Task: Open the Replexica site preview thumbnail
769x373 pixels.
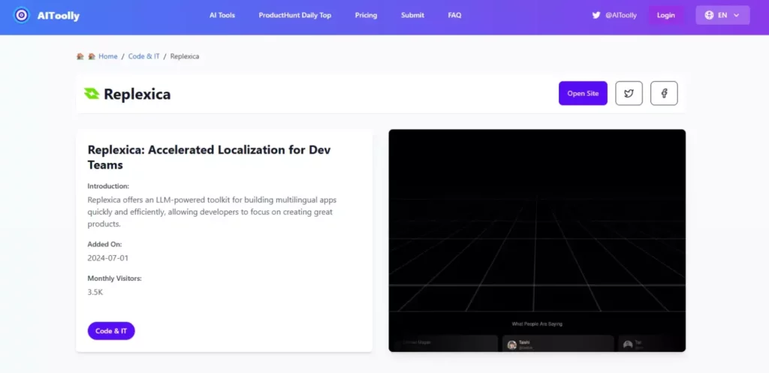Action: point(537,241)
